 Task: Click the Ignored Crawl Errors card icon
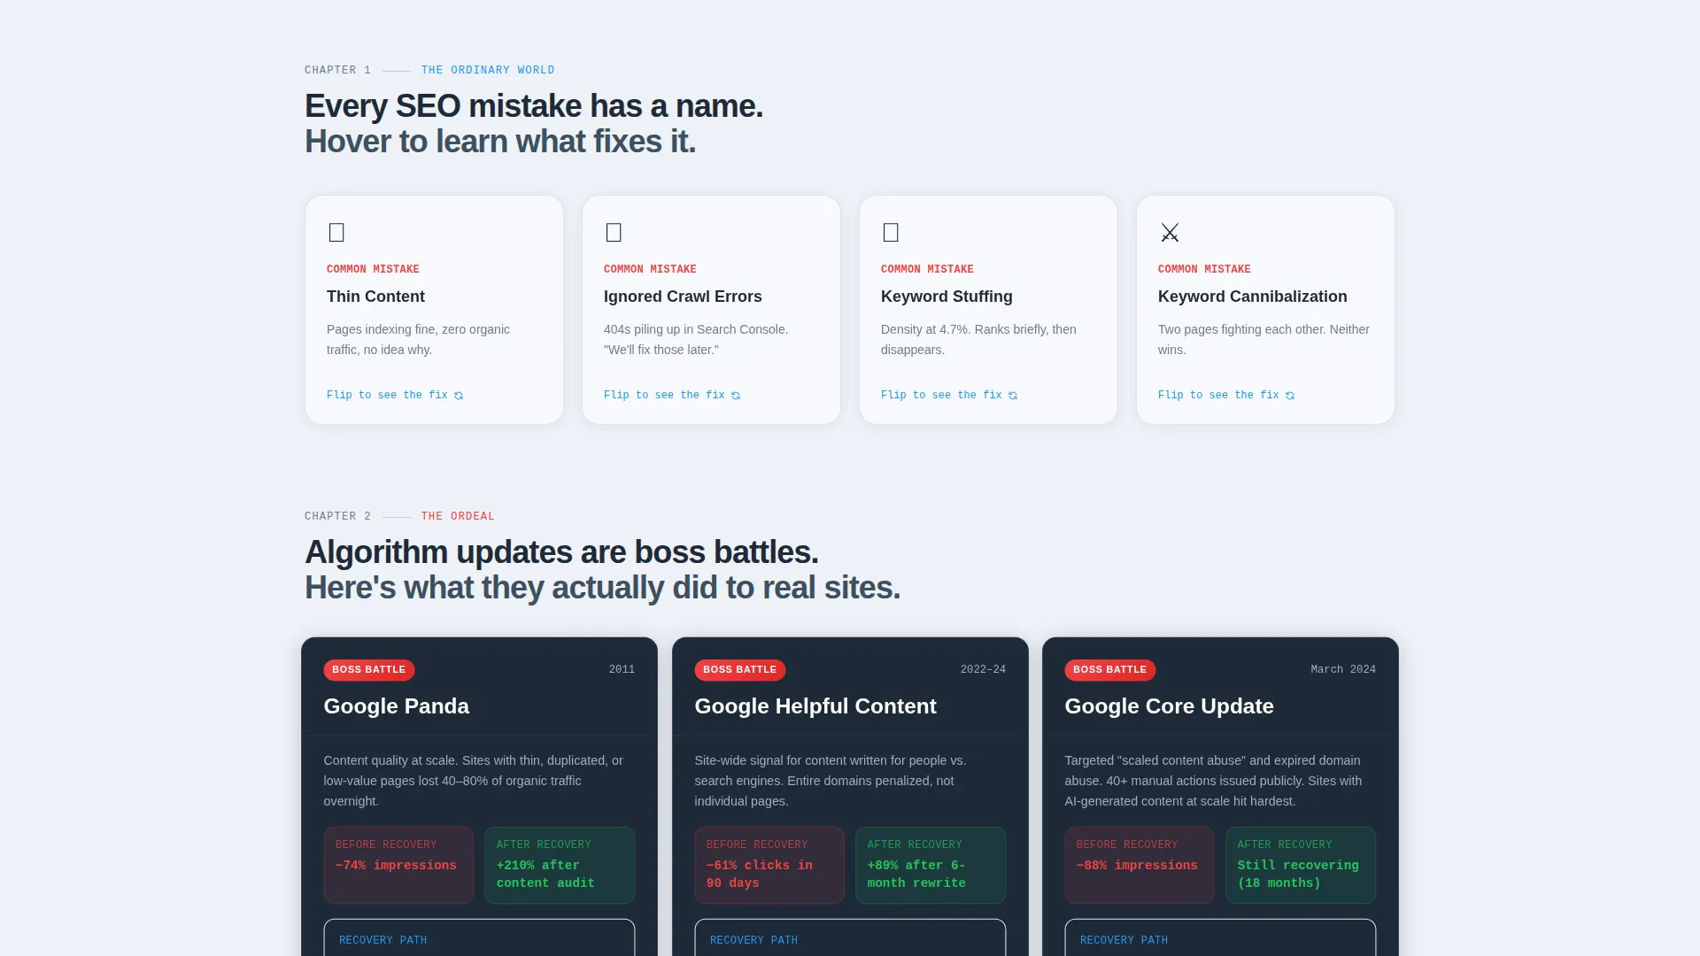(614, 233)
